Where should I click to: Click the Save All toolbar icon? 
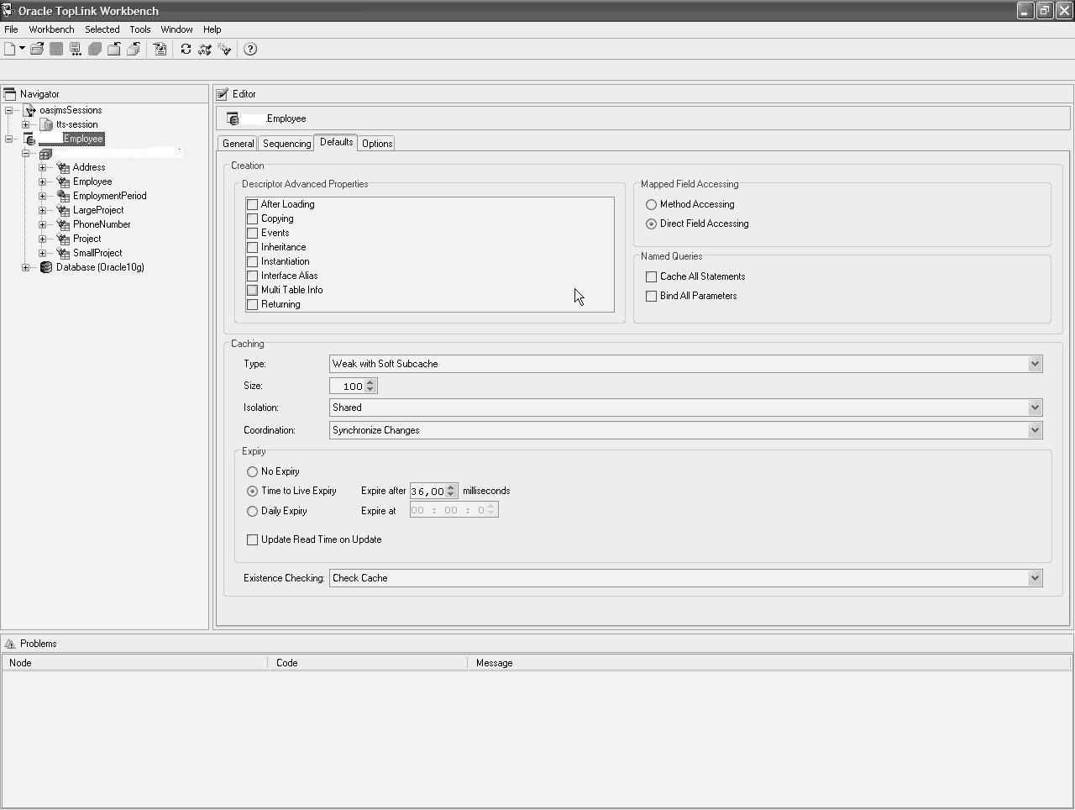[95, 49]
